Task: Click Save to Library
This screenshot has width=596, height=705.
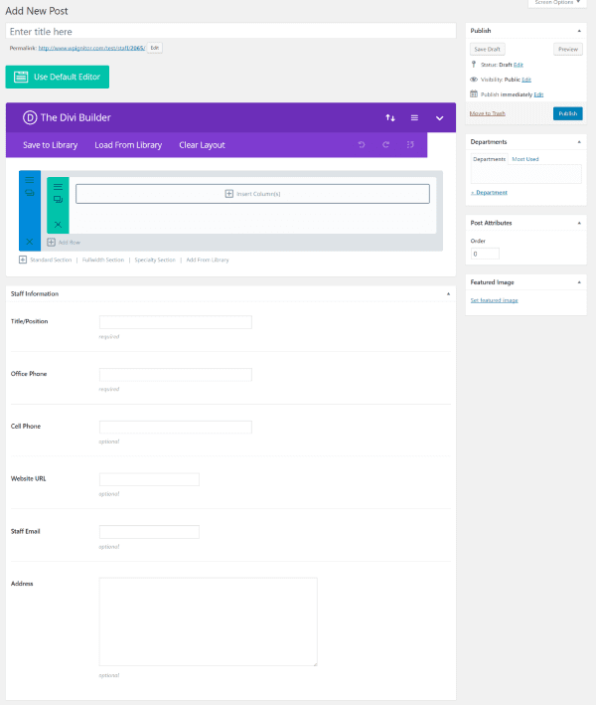Action: click(x=51, y=145)
